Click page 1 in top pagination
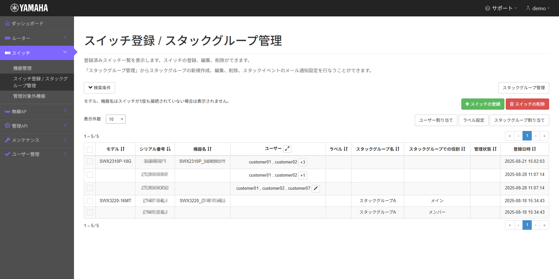Screen dimensions: 559x279 point(527,136)
